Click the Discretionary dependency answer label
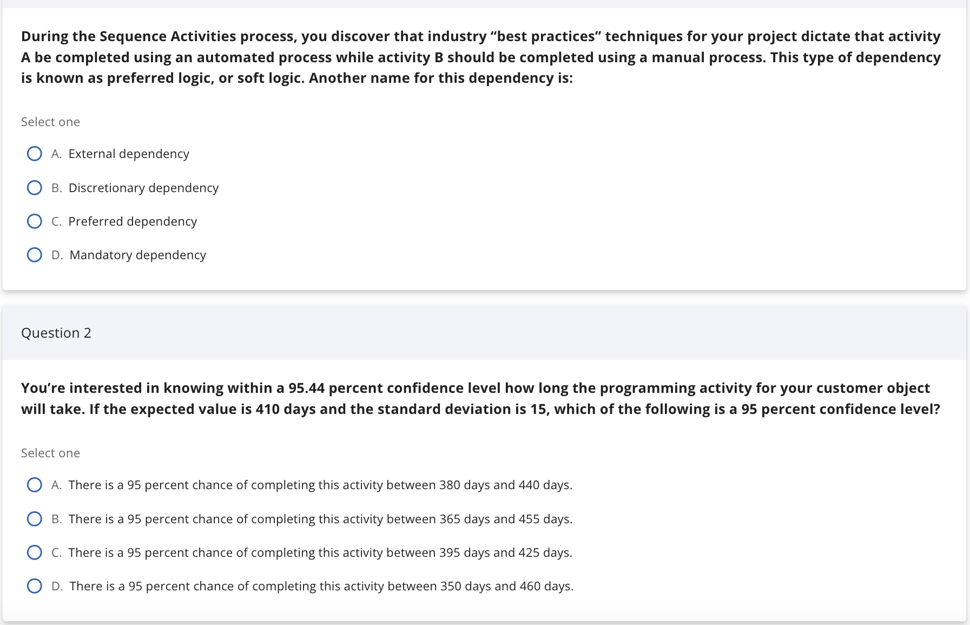970x625 pixels. pyautogui.click(x=143, y=187)
